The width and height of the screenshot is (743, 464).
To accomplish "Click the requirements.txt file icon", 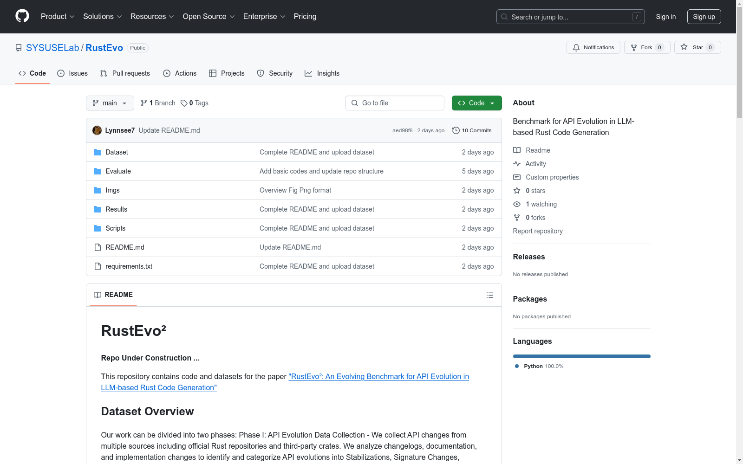I will click(98, 266).
